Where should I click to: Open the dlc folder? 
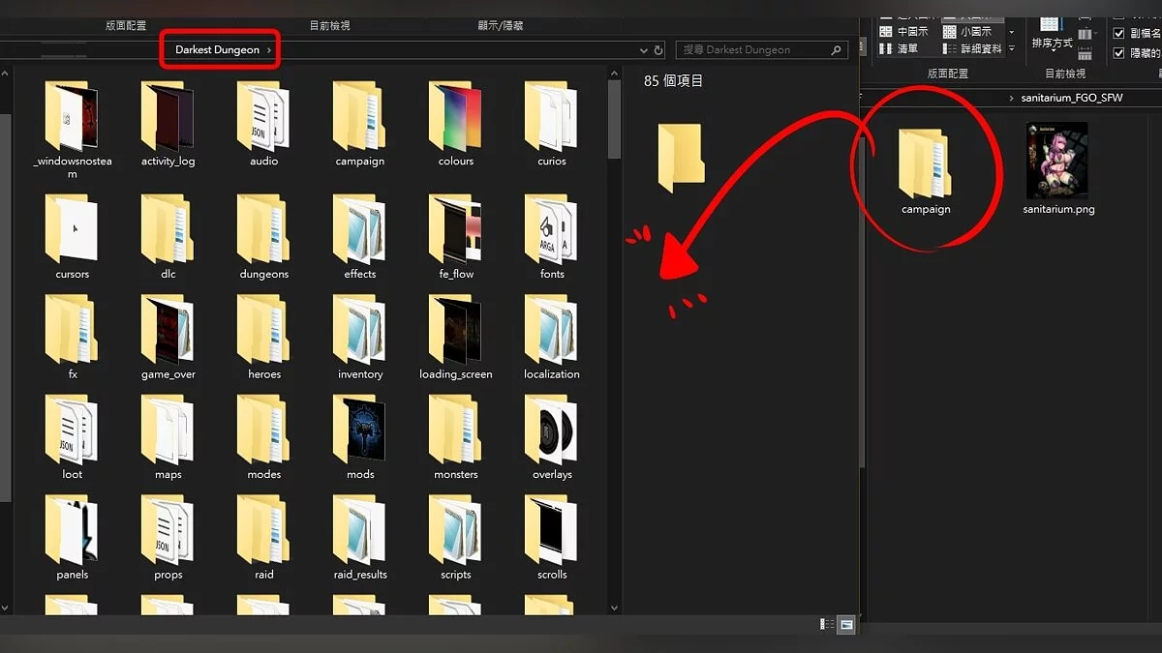168,236
